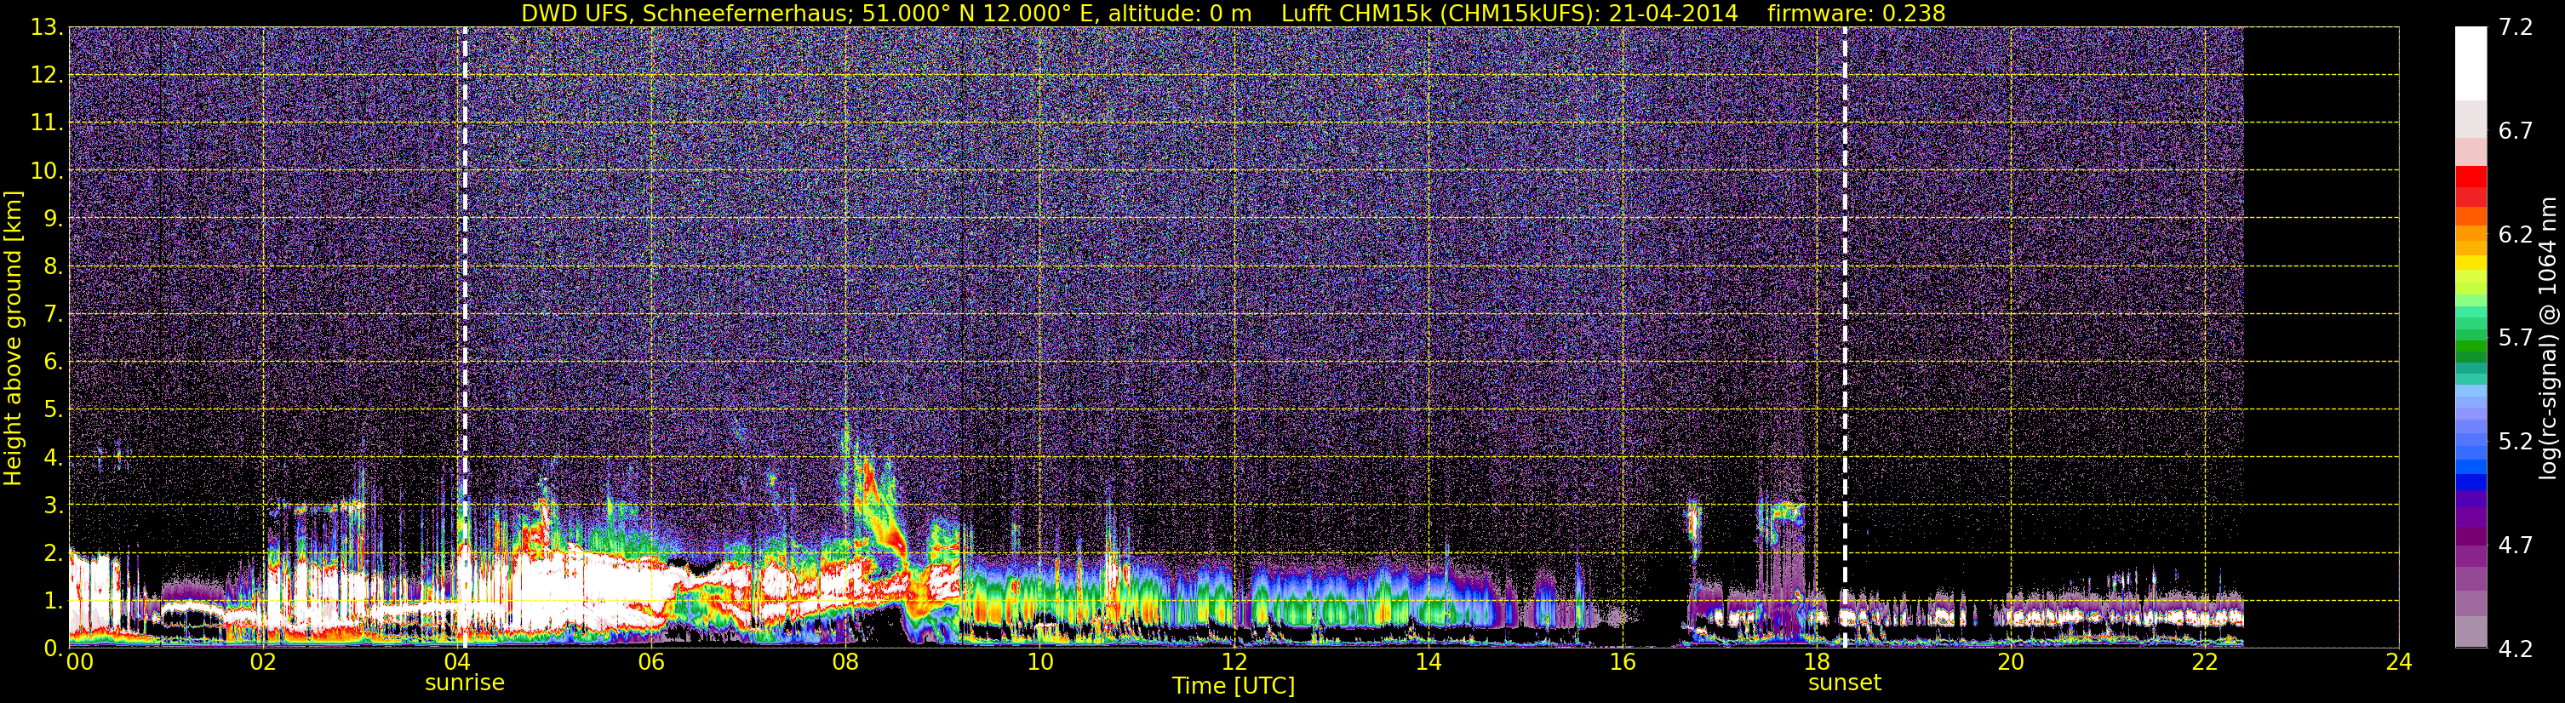Screen dimensions: 2565x703
Task: Click the x-axis tick label "04"
Action: tap(456, 662)
